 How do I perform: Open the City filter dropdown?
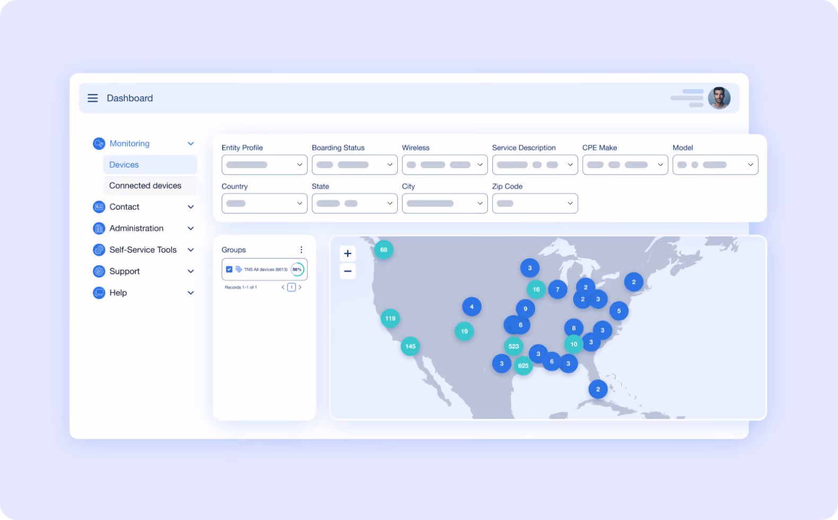tap(445, 204)
